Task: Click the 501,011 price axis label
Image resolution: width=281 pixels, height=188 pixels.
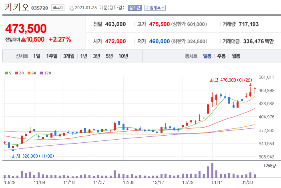Action: click(x=266, y=77)
